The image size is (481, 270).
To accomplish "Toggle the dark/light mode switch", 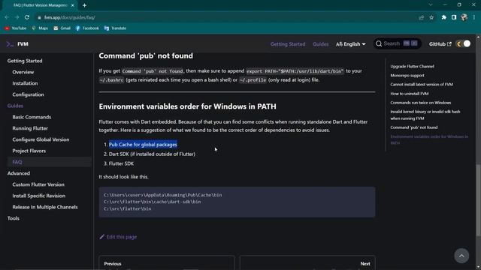I will tap(463, 43).
